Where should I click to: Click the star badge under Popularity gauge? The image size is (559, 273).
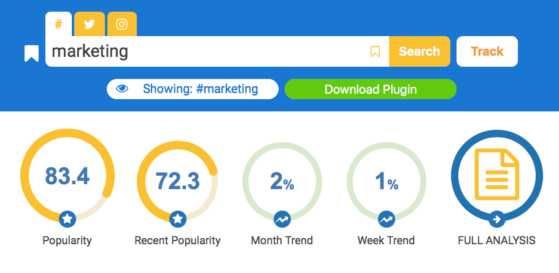coord(67,219)
